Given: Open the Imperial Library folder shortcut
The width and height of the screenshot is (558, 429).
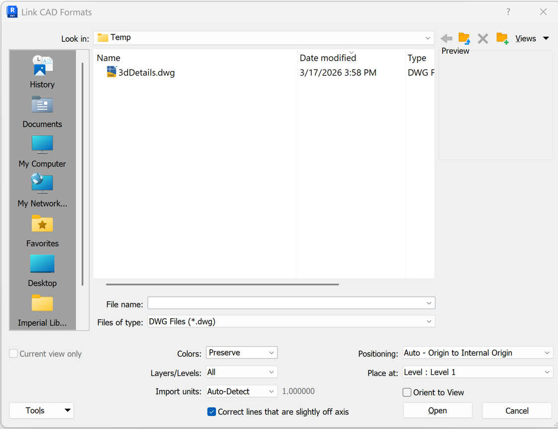Looking at the screenshot, I should coord(42,310).
